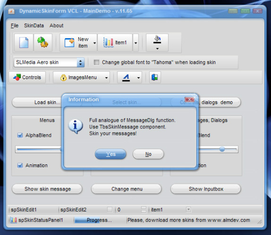Click the spSkinEdit1 input field
Screen dimensions: 271x235
(x=34, y=210)
